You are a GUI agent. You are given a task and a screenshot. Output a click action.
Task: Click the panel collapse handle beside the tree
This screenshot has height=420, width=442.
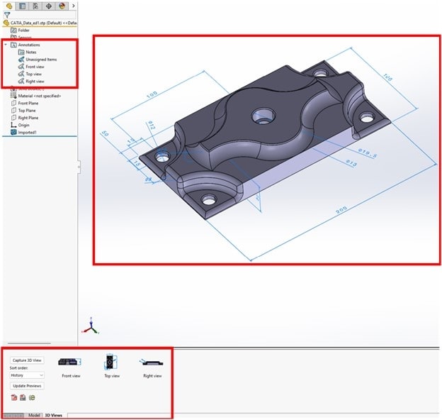[79, 167]
